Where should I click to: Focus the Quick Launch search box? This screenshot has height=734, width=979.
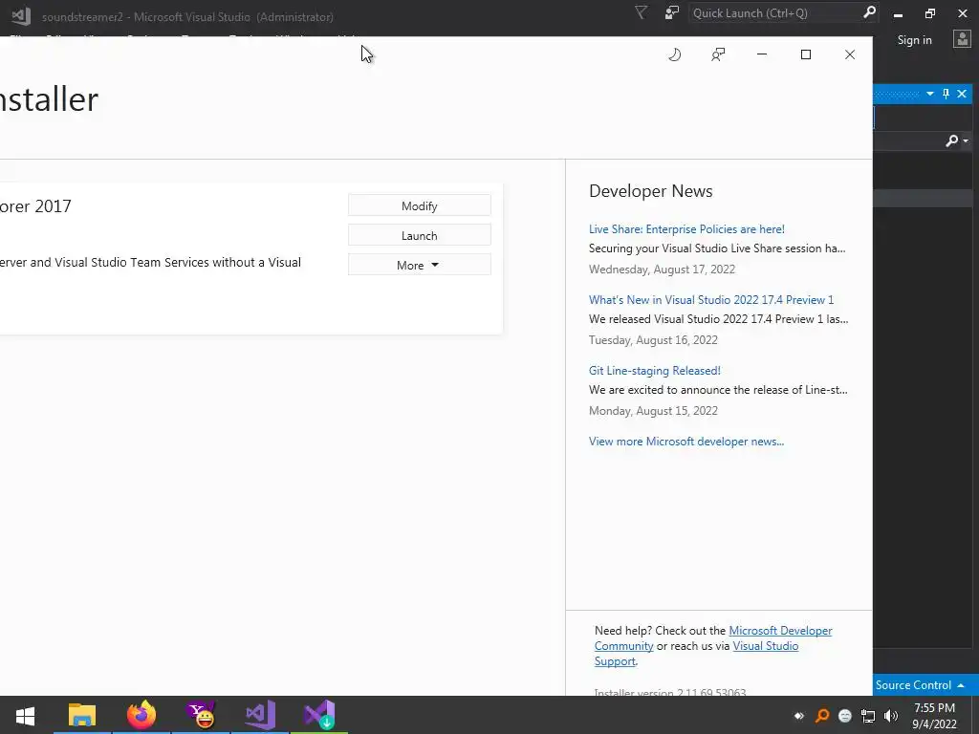[774, 13]
